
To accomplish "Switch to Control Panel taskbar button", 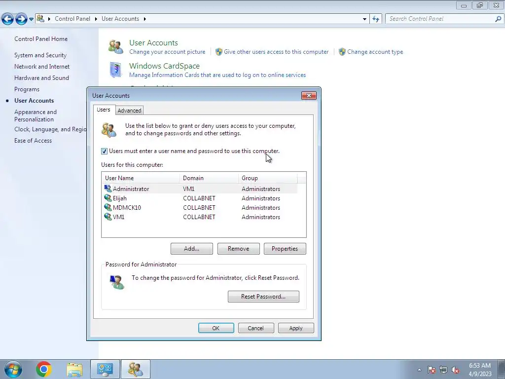I will pyautogui.click(x=105, y=369).
